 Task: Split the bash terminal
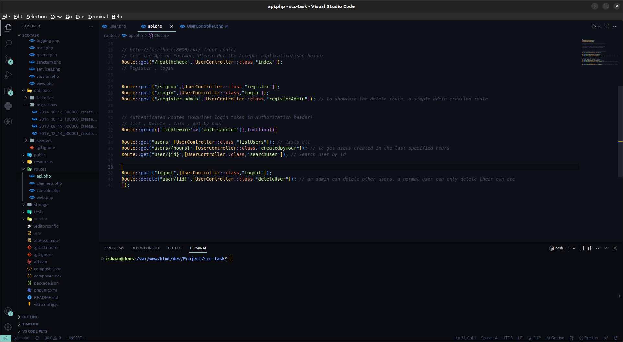pos(581,248)
